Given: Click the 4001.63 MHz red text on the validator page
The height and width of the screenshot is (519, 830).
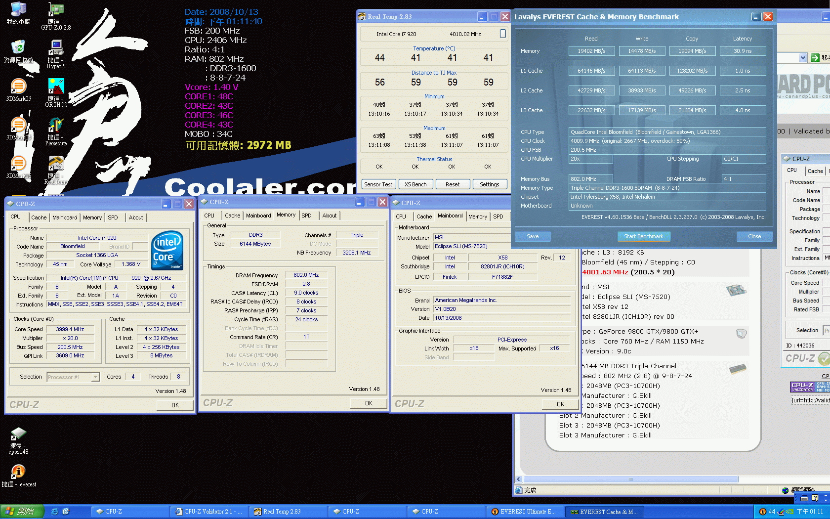Looking at the screenshot, I should click(x=605, y=272).
